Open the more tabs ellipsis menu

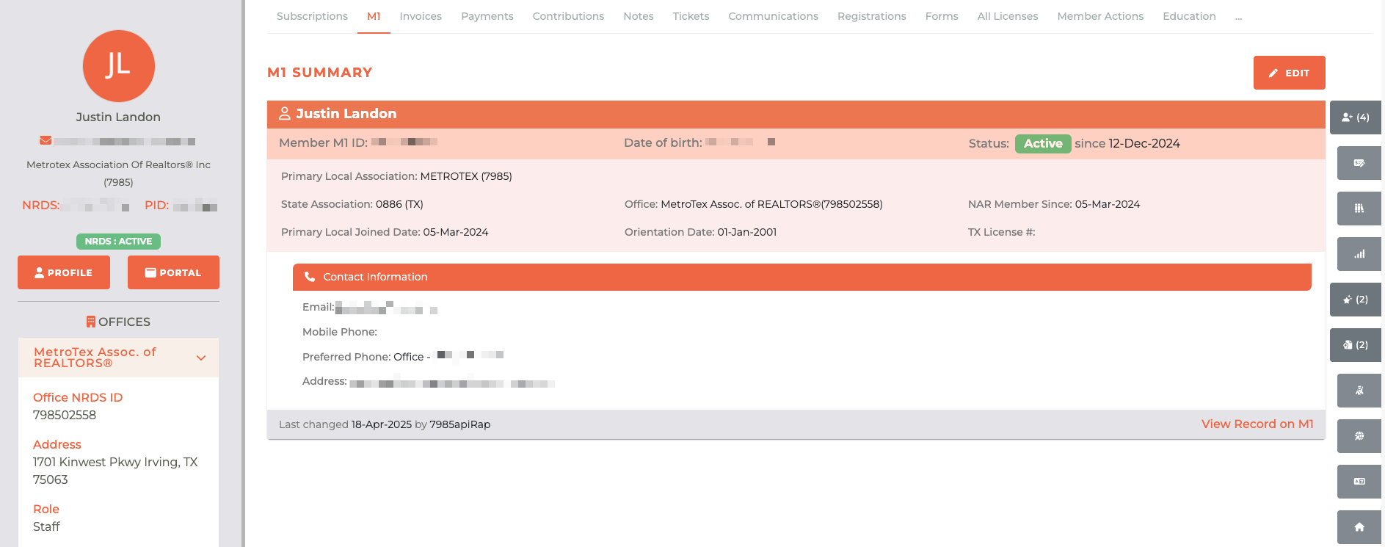(1238, 17)
